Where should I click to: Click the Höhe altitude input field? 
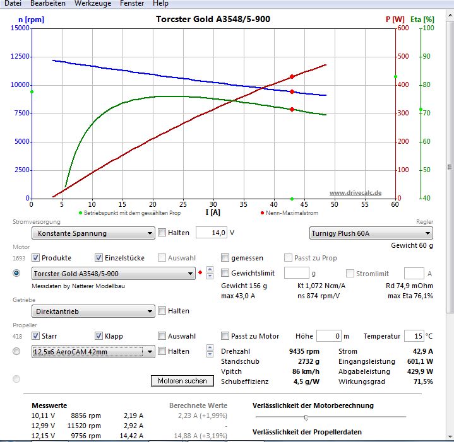coord(329,336)
